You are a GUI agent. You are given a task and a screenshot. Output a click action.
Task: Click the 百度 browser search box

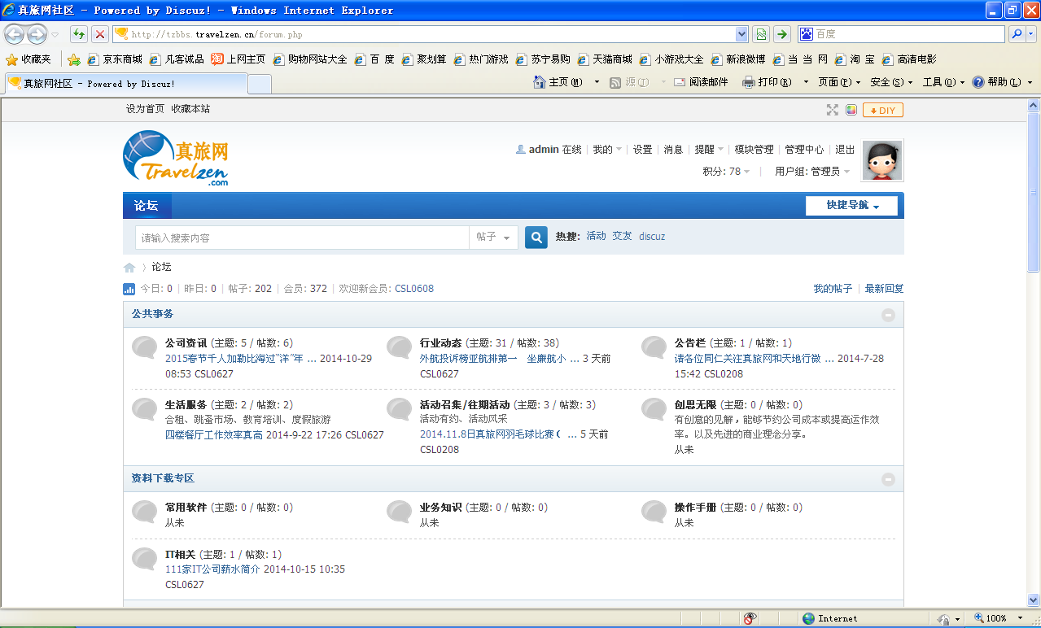[902, 34]
